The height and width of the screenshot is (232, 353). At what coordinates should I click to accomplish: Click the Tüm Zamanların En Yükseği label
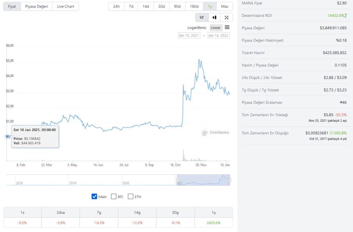coord(265,115)
